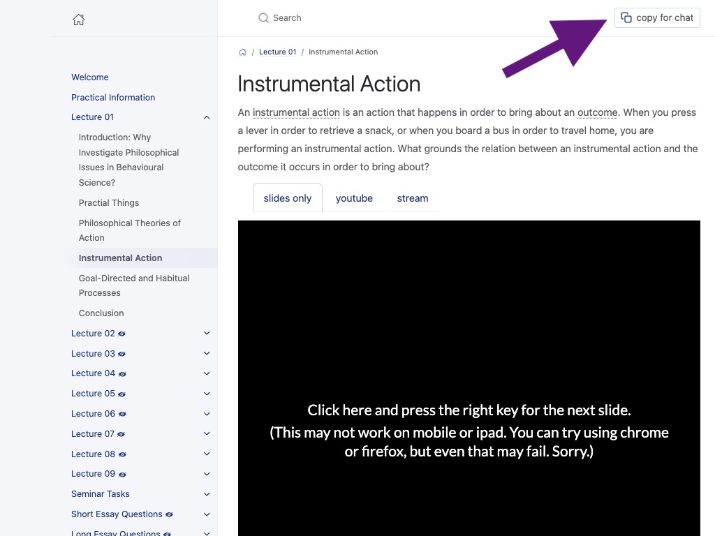Open the Practical Information page
The image size is (715, 536).
pos(113,98)
